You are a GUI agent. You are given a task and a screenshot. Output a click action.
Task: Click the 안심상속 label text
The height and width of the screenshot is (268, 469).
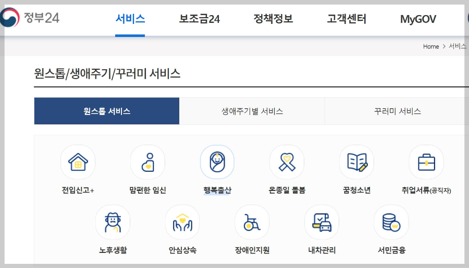click(x=182, y=250)
